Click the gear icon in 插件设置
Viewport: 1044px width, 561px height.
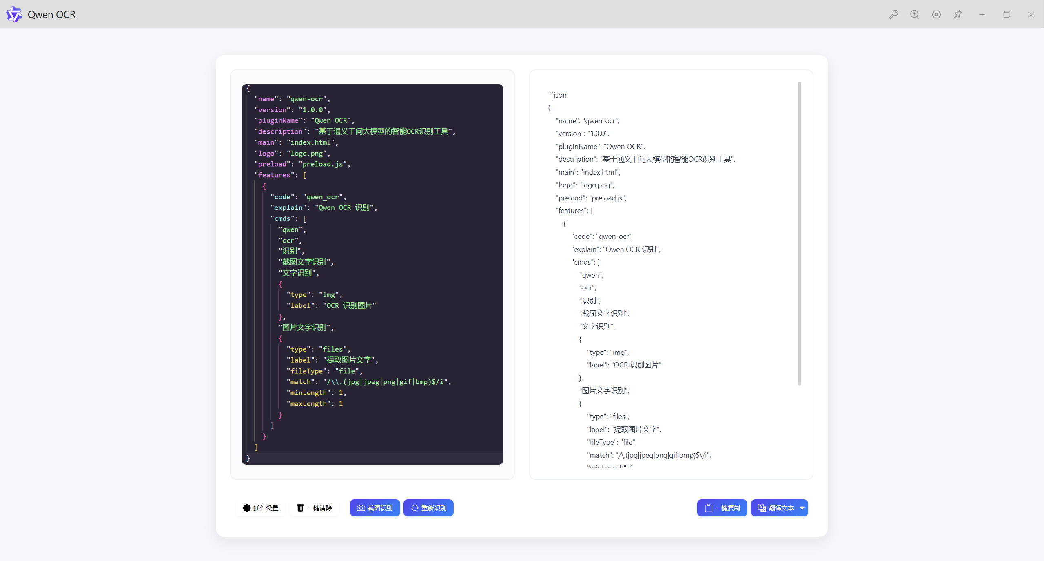247,508
